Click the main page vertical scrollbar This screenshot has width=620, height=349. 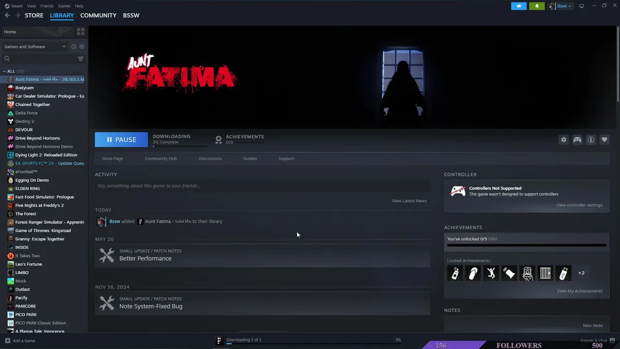click(618, 63)
